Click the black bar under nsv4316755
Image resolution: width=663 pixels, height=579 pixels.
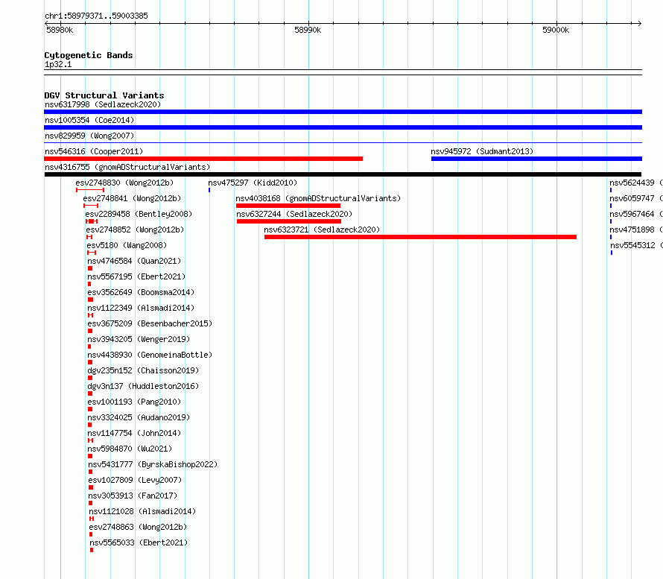(x=343, y=174)
